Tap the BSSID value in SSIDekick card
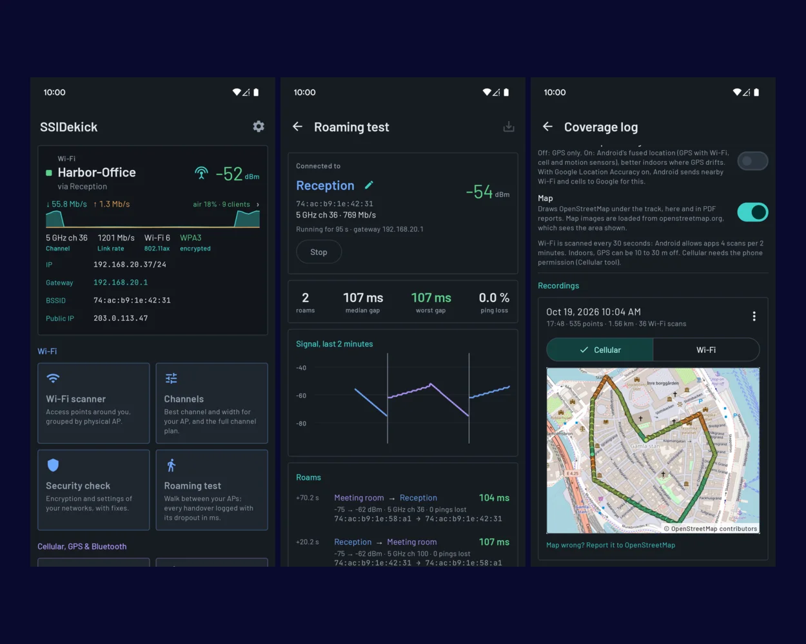 [x=132, y=300]
